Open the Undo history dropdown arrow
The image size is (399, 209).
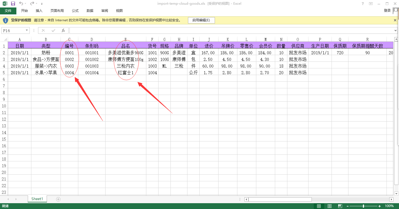pos(26,4)
